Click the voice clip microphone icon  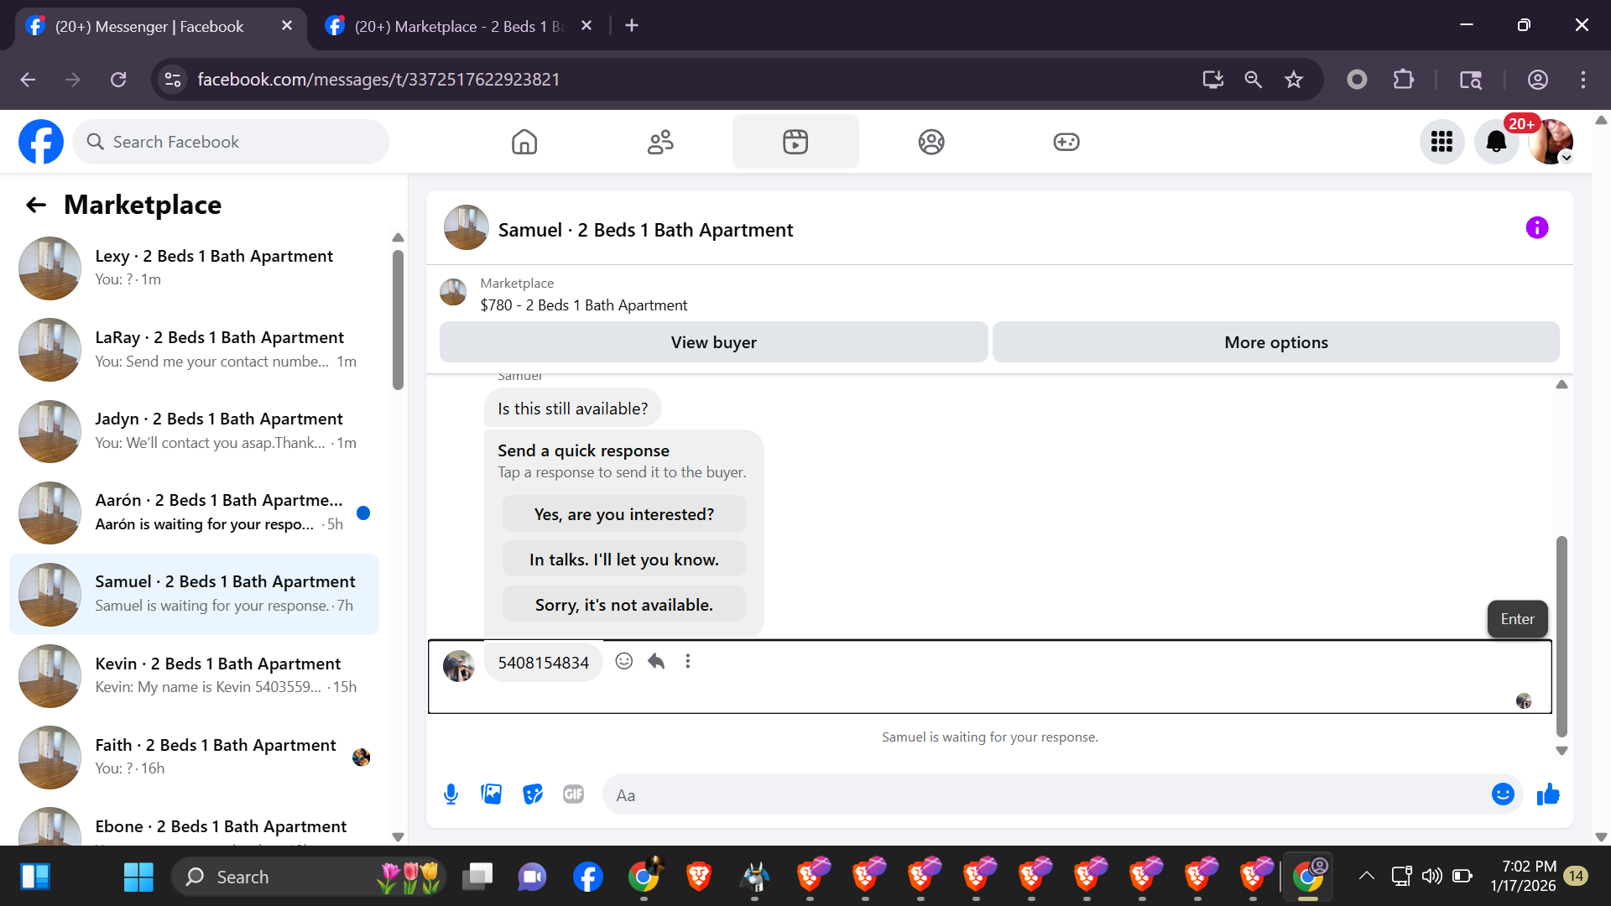[x=451, y=794]
